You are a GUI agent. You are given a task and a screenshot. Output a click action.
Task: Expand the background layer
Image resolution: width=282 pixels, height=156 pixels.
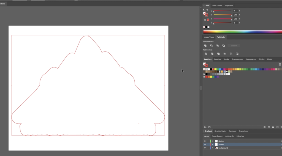[212, 148]
